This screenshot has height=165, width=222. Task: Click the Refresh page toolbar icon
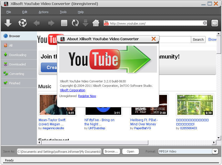tap(75, 23)
